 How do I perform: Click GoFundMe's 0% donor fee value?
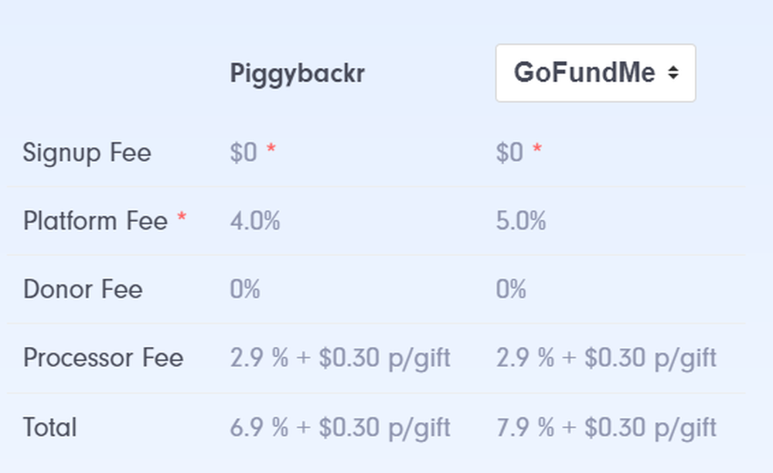pos(511,290)
